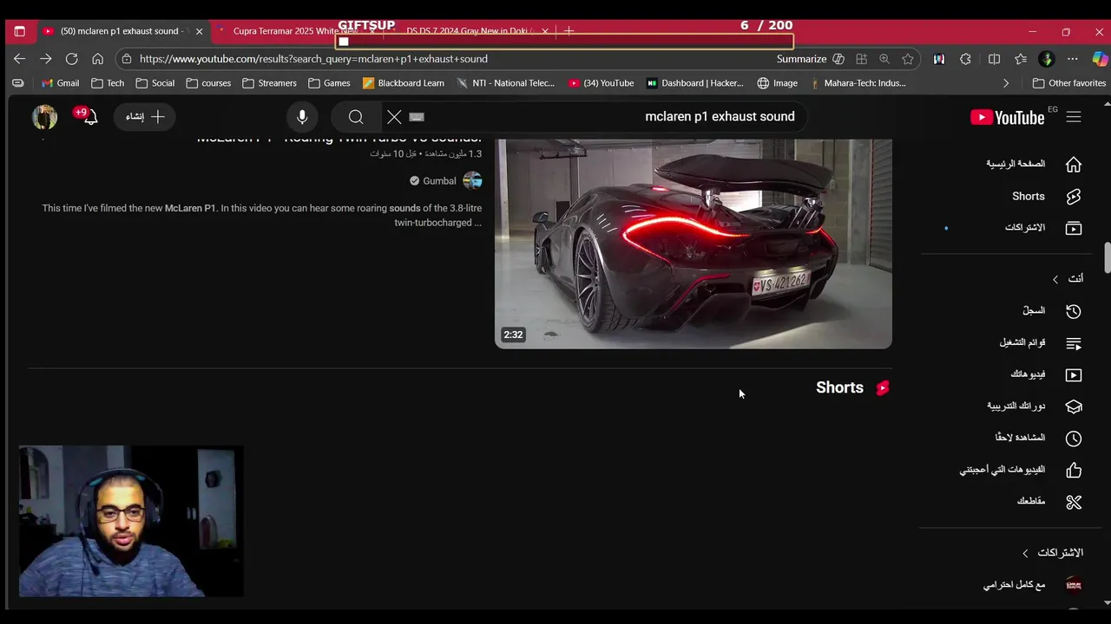Start voice search with microphone icon
The width and height of the screenshot is (1111, 624).
[x=302, y=117]
